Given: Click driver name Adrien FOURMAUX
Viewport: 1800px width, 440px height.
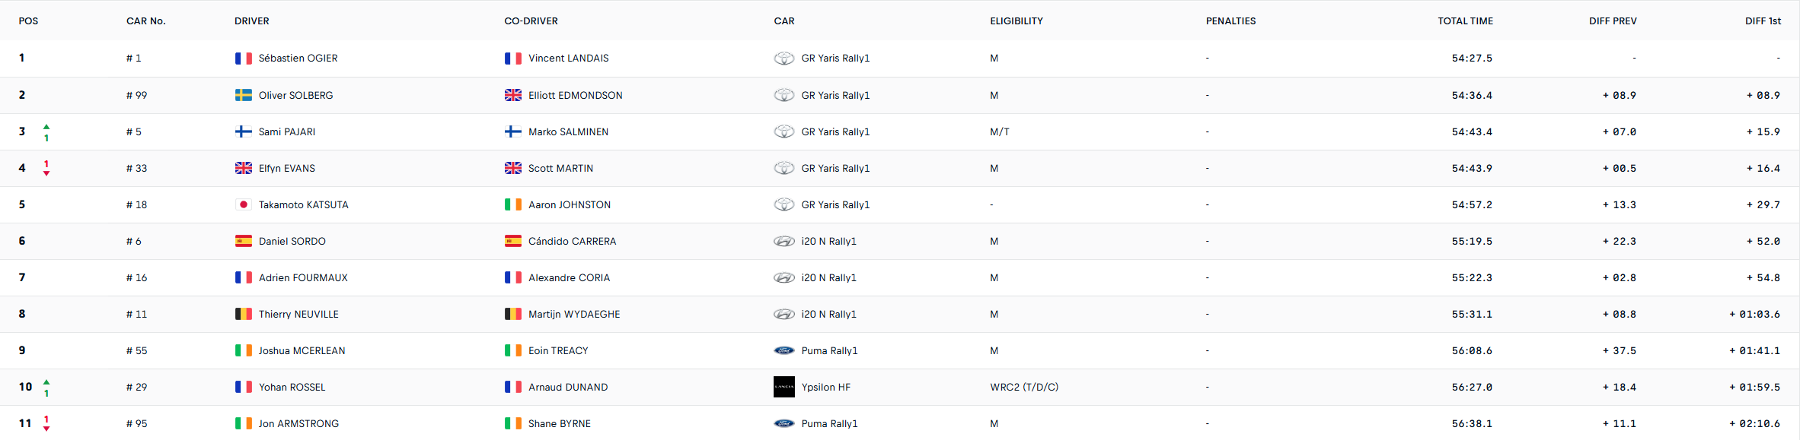Looking at the screenshot, I should coord(302,278).
